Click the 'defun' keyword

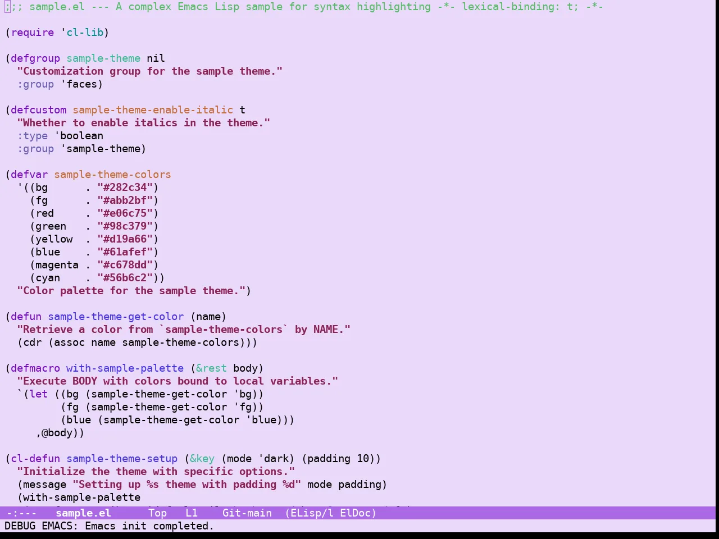[26, 317]
